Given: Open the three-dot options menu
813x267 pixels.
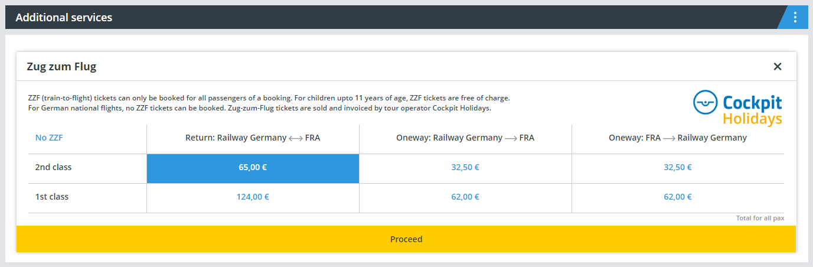Looking at the screenshot, I should point(795,17).
